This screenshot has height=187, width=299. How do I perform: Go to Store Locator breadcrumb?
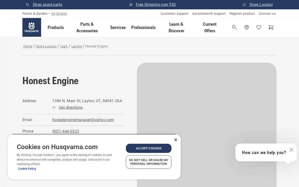point(46,46)
